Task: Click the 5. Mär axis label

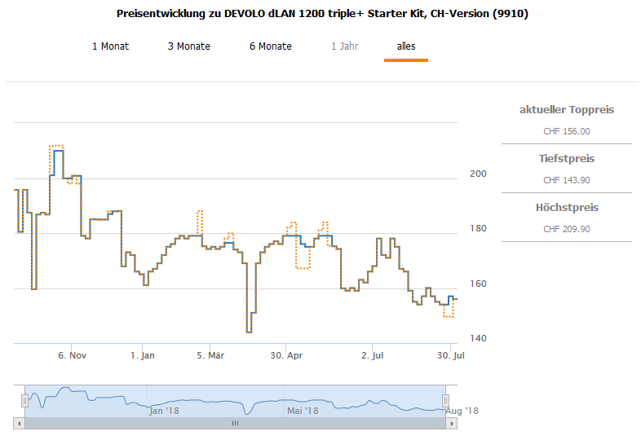Action: [211, 355]
